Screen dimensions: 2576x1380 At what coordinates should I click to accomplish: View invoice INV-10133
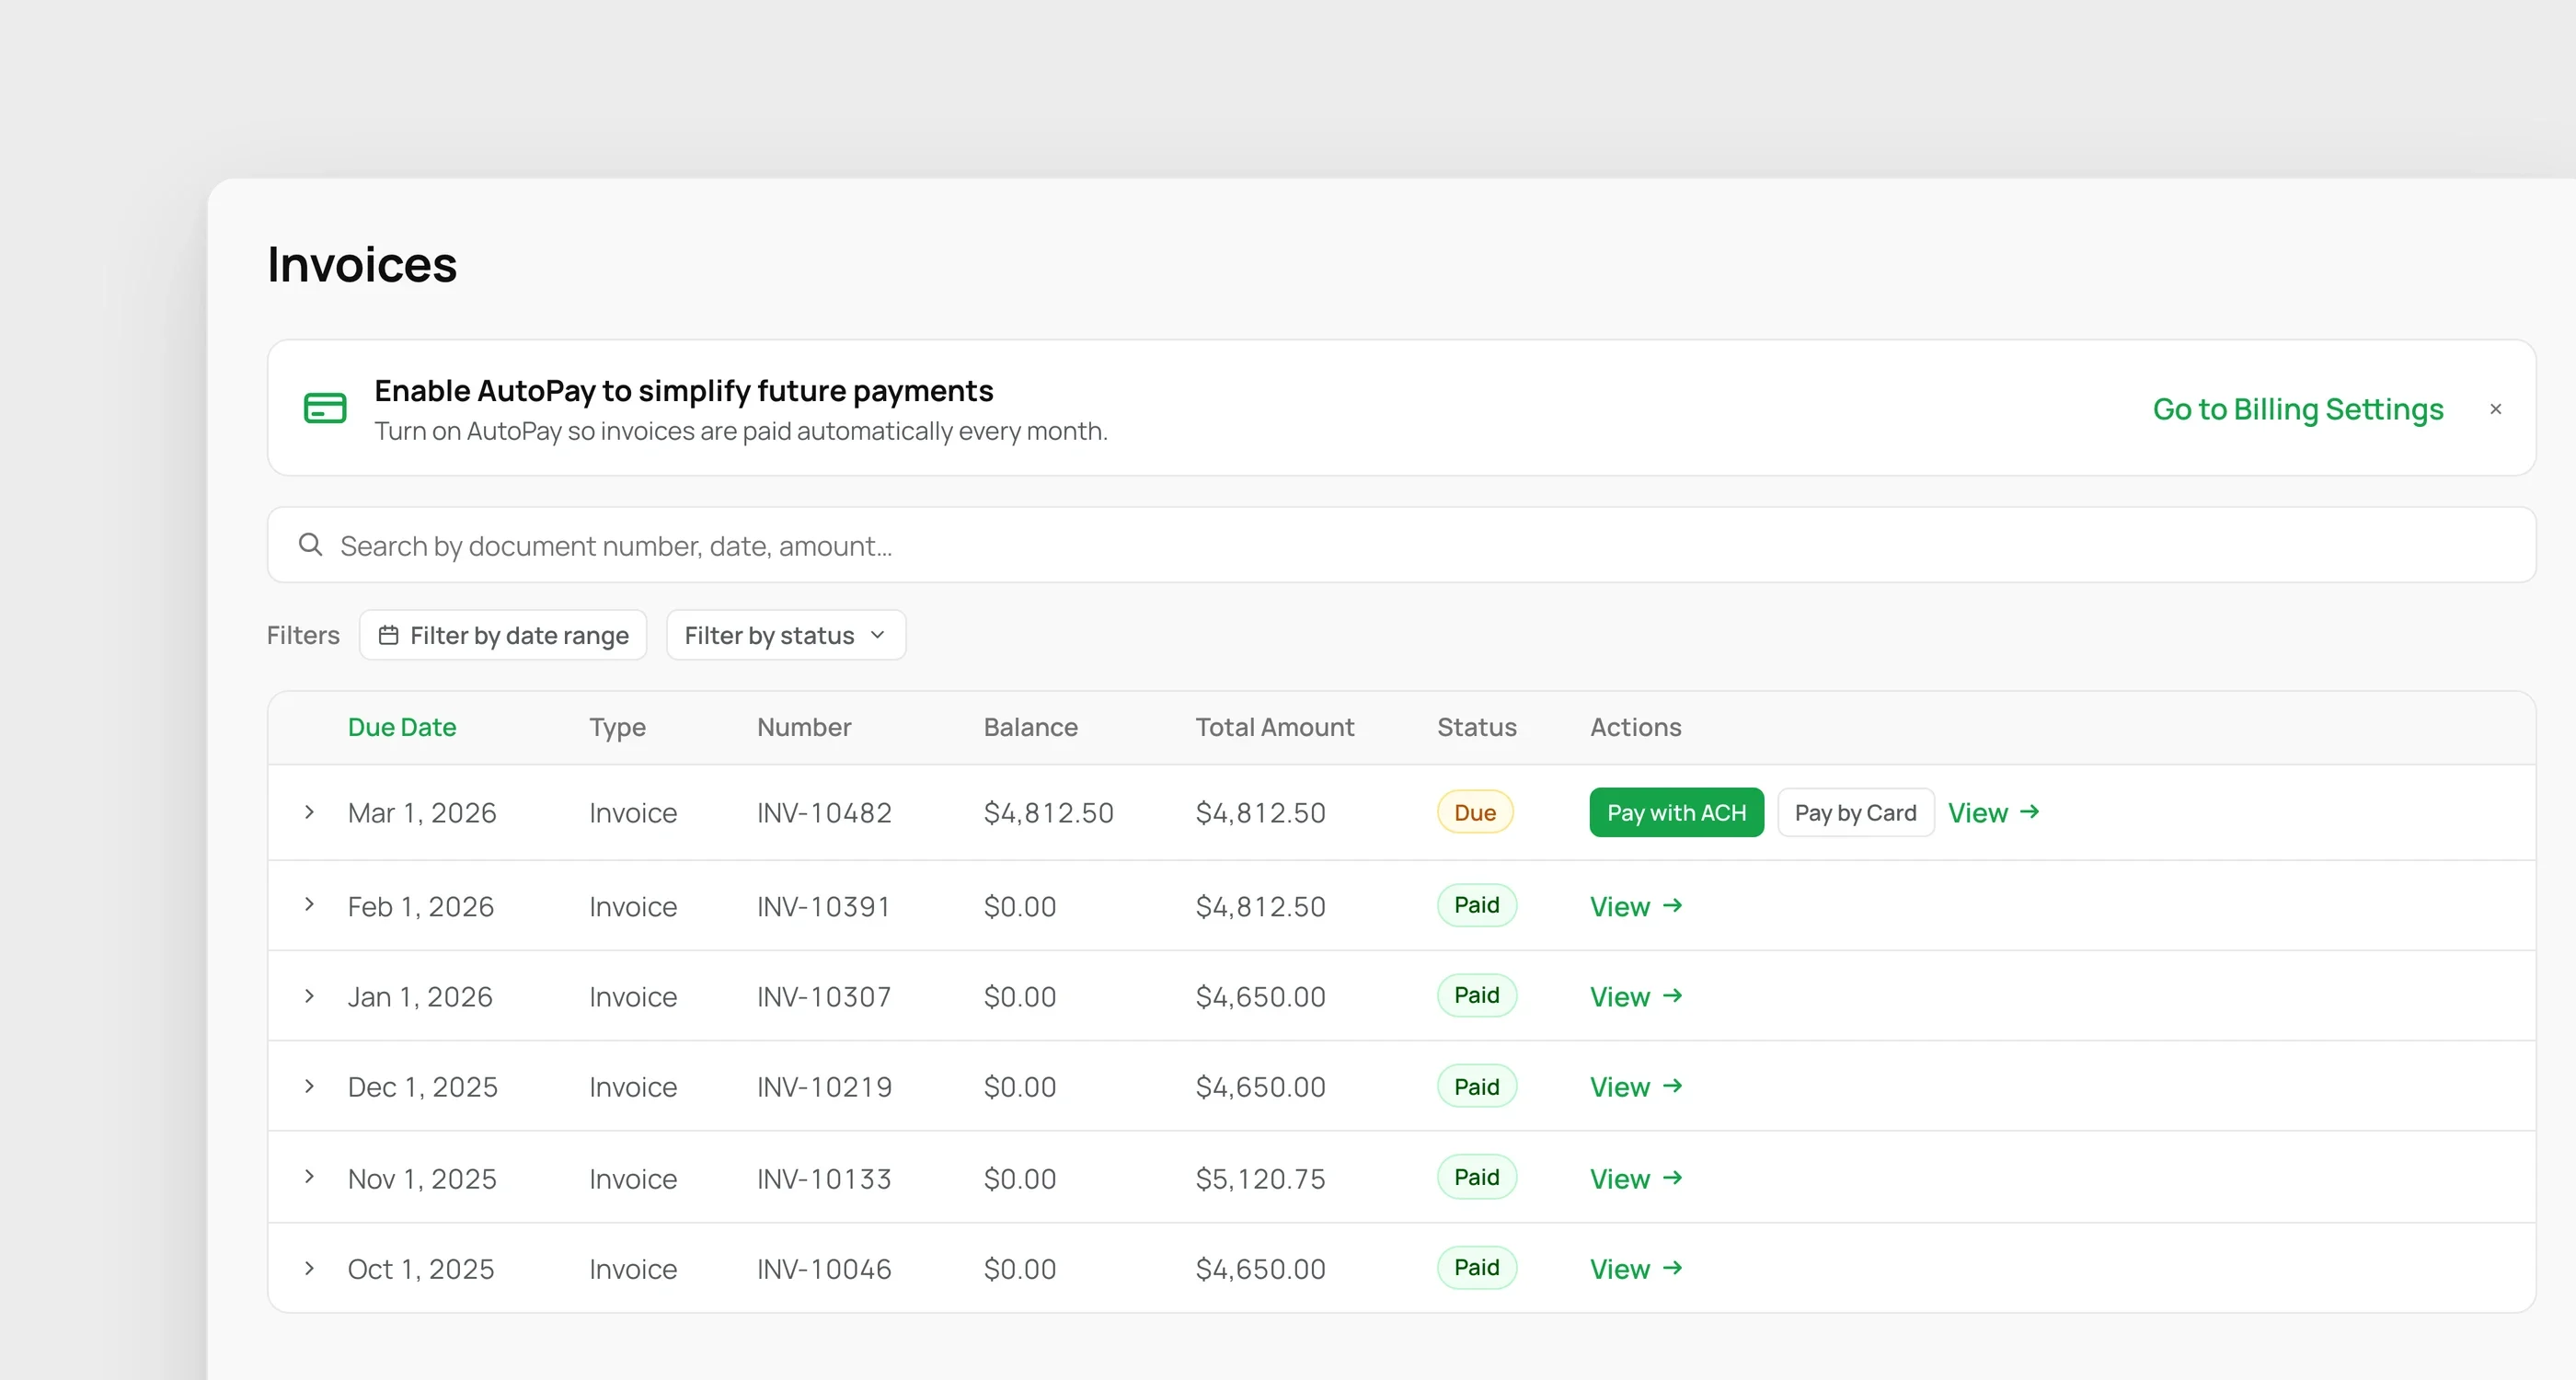pyautogui.click(x=1636, y=1178)
